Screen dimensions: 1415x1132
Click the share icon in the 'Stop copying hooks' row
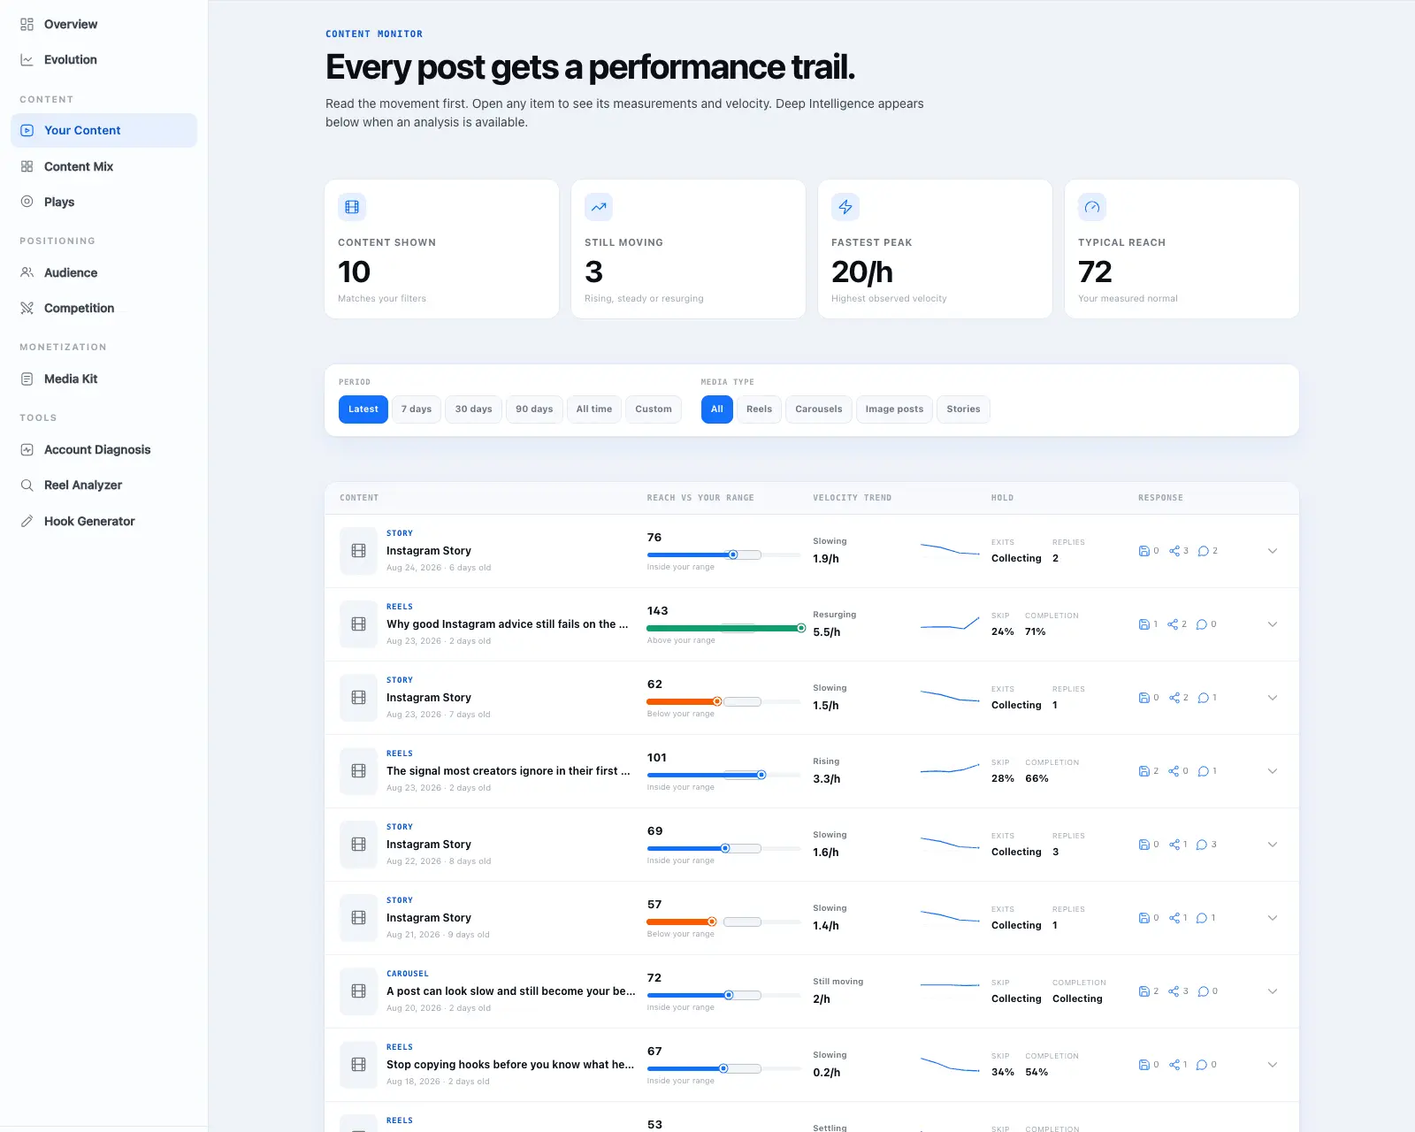(x=1174, y=1065)
